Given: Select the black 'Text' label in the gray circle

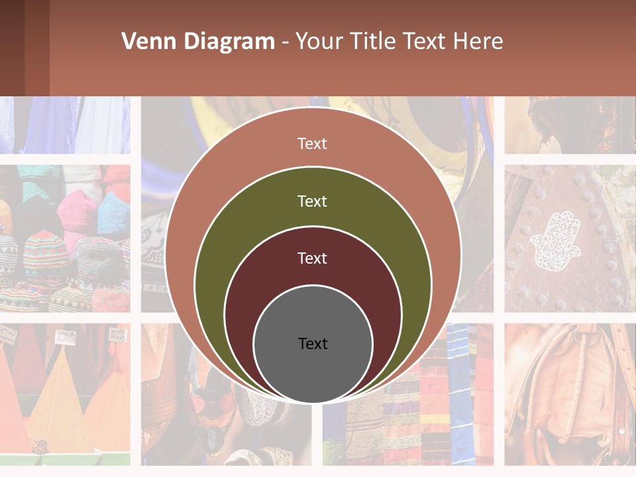Looking at the screenshot, I should [313, 344].
